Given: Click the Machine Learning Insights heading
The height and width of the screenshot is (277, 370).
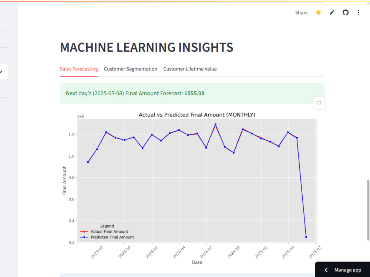Looking at the screenshot, I should pos(147,47).
